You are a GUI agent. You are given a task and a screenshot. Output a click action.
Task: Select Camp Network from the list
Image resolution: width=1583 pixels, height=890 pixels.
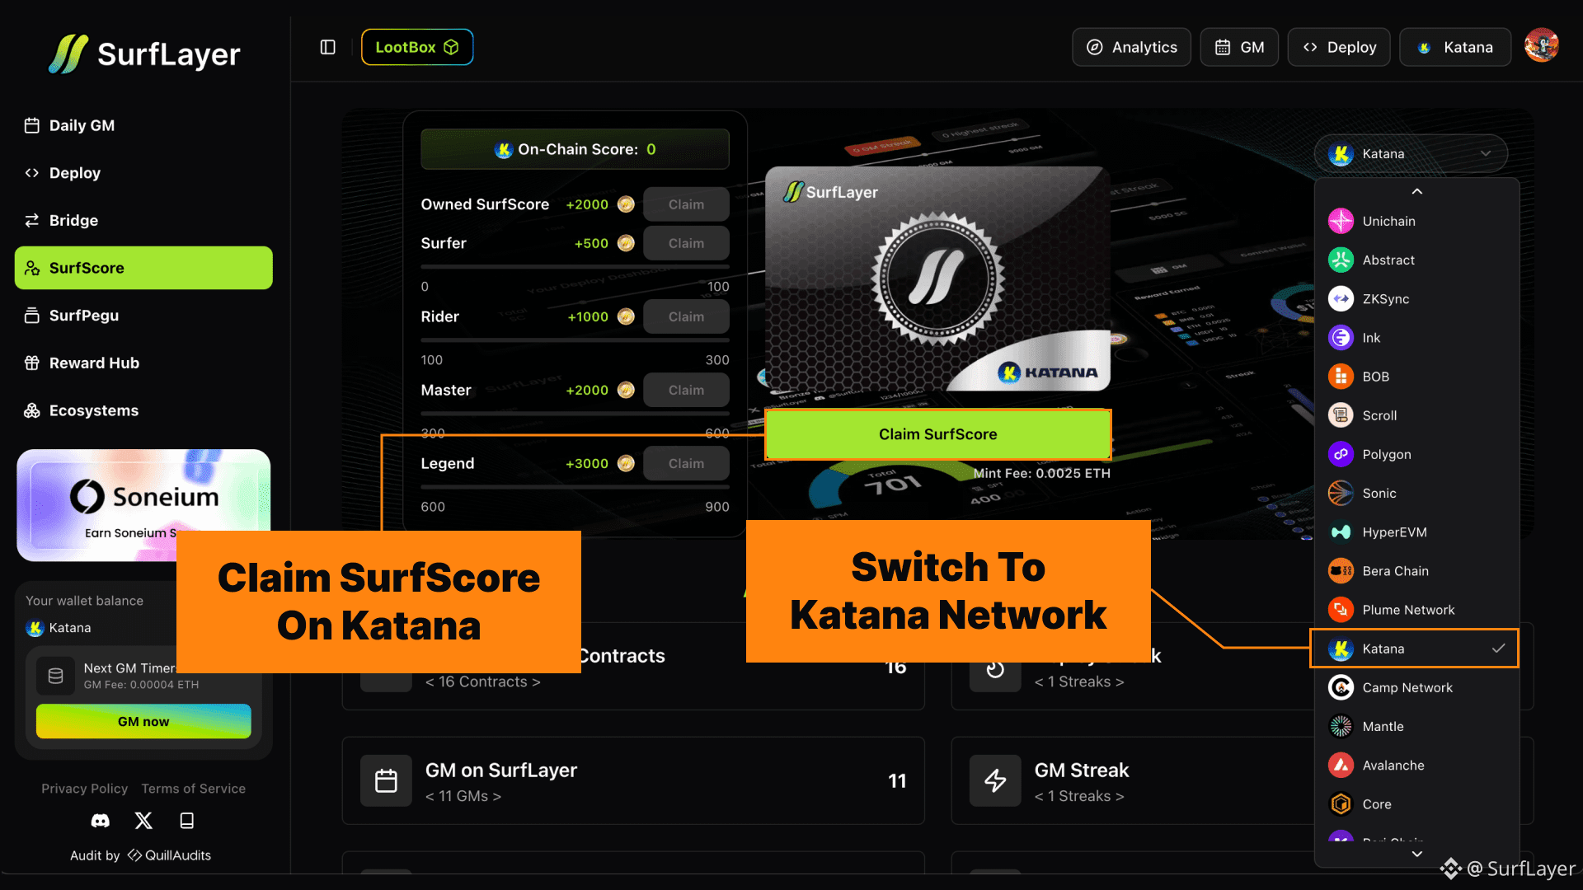[x=1407, y=687]
